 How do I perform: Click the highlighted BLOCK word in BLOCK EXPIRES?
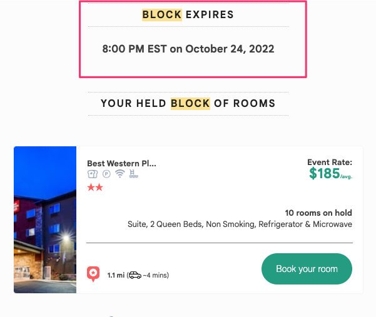pos(162,15)
